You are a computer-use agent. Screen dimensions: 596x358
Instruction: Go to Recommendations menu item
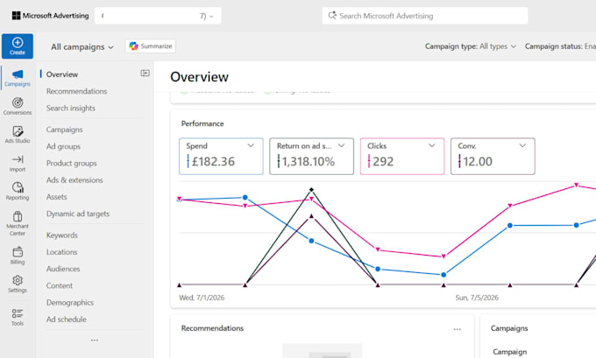77,91
